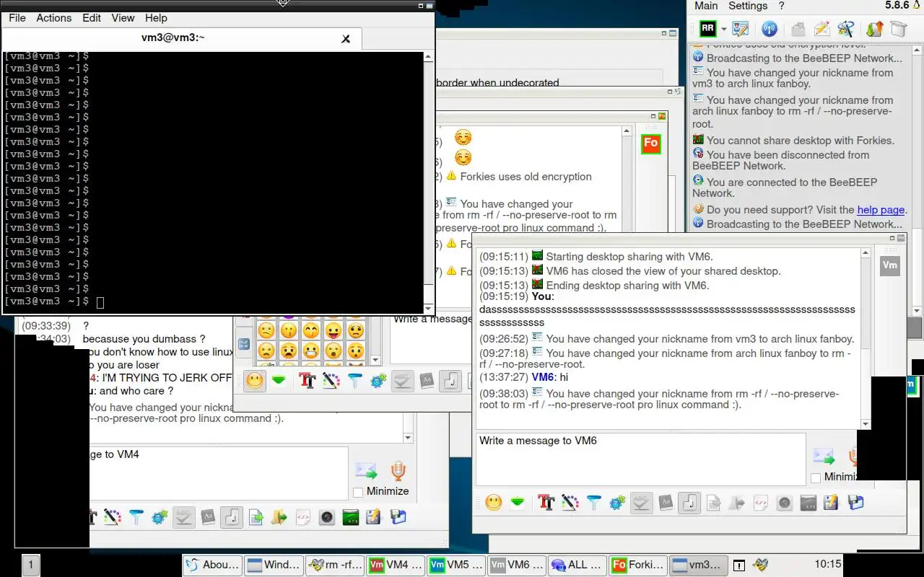Open font settings (T) in VM6 chat

coord(546,503)
